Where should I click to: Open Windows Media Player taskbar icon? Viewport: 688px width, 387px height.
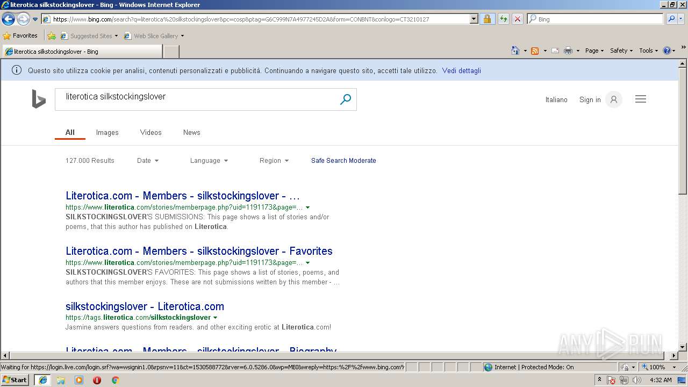[x=79, y=380]
